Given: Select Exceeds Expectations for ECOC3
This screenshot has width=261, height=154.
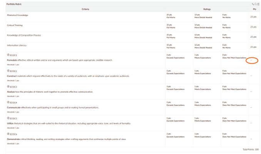Looking at the screenshot, I should pos(176,89).
